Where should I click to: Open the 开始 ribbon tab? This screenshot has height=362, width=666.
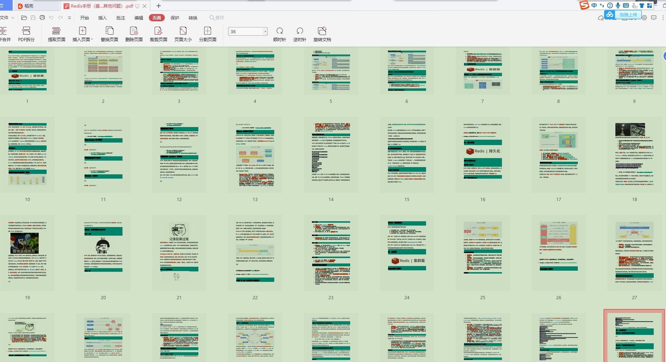point(85,18)
